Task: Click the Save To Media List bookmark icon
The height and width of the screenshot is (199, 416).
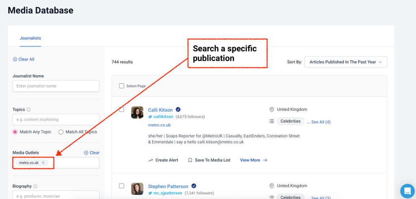Action: point(190,160)
